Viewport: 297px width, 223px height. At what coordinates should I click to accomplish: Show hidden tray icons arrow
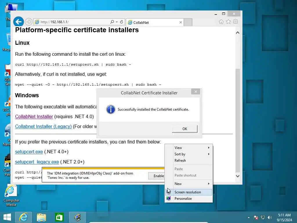tap(249, 217)
